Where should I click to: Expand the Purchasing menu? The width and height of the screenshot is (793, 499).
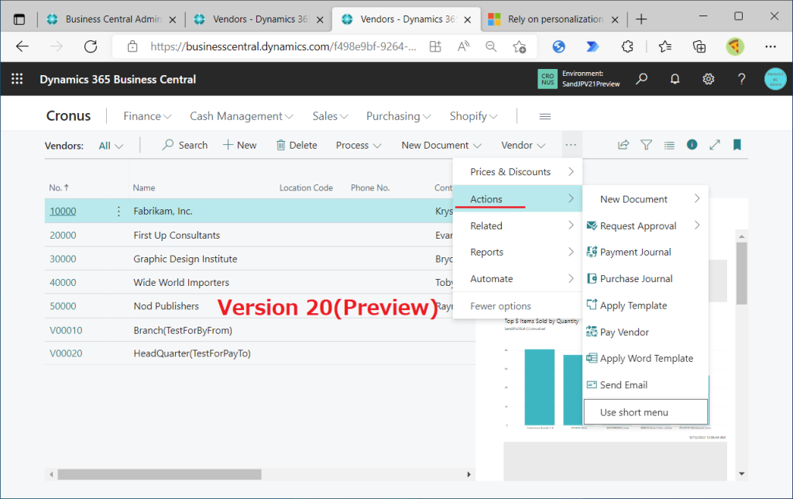pos(399,116)
